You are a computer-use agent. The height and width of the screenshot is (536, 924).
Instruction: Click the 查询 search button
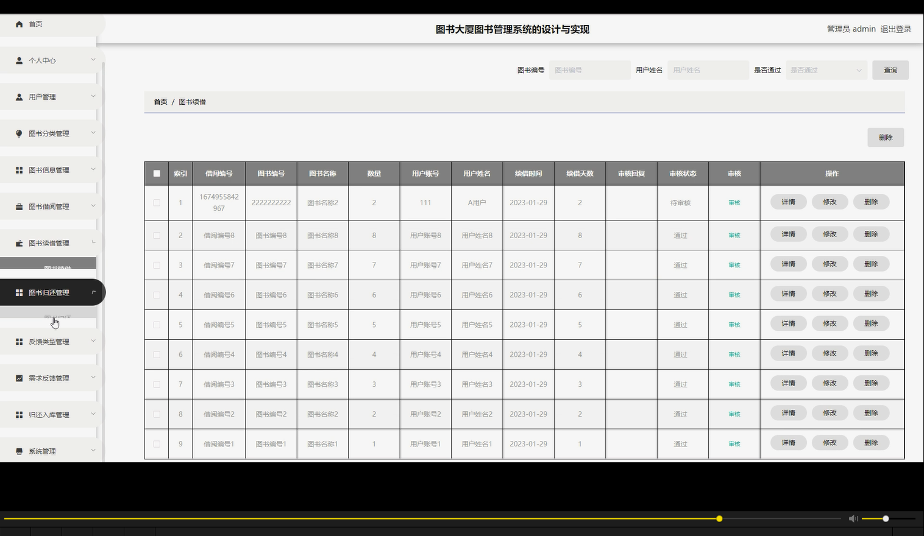(890, 69)
